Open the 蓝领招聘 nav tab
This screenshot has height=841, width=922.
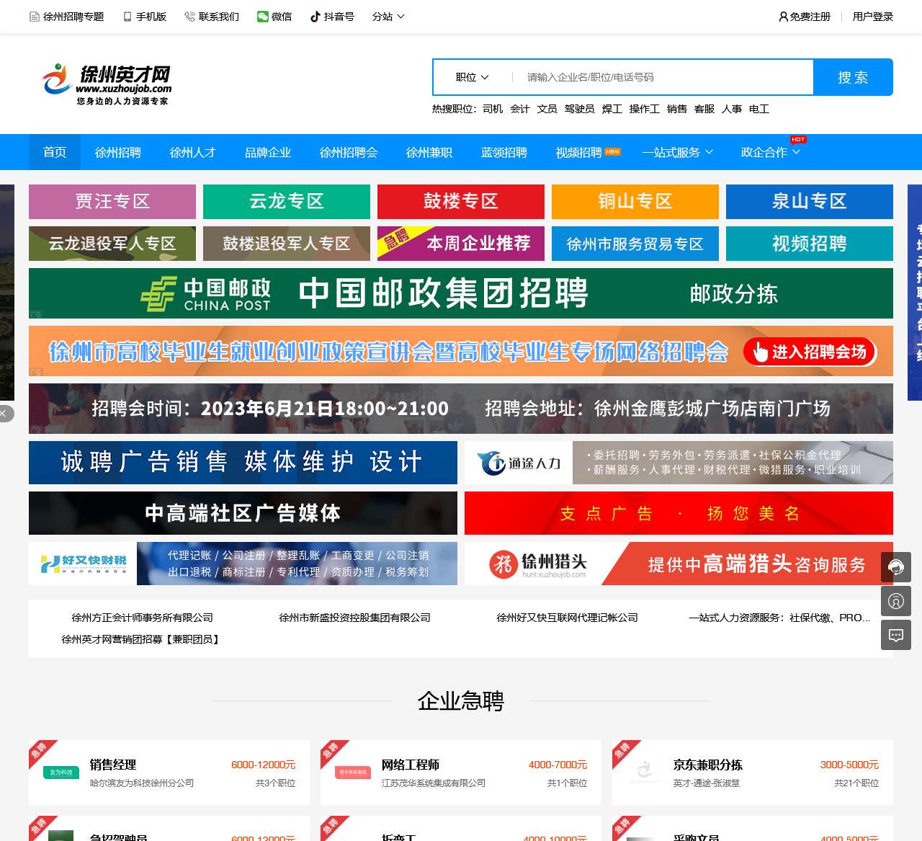(x=504, y=152)
